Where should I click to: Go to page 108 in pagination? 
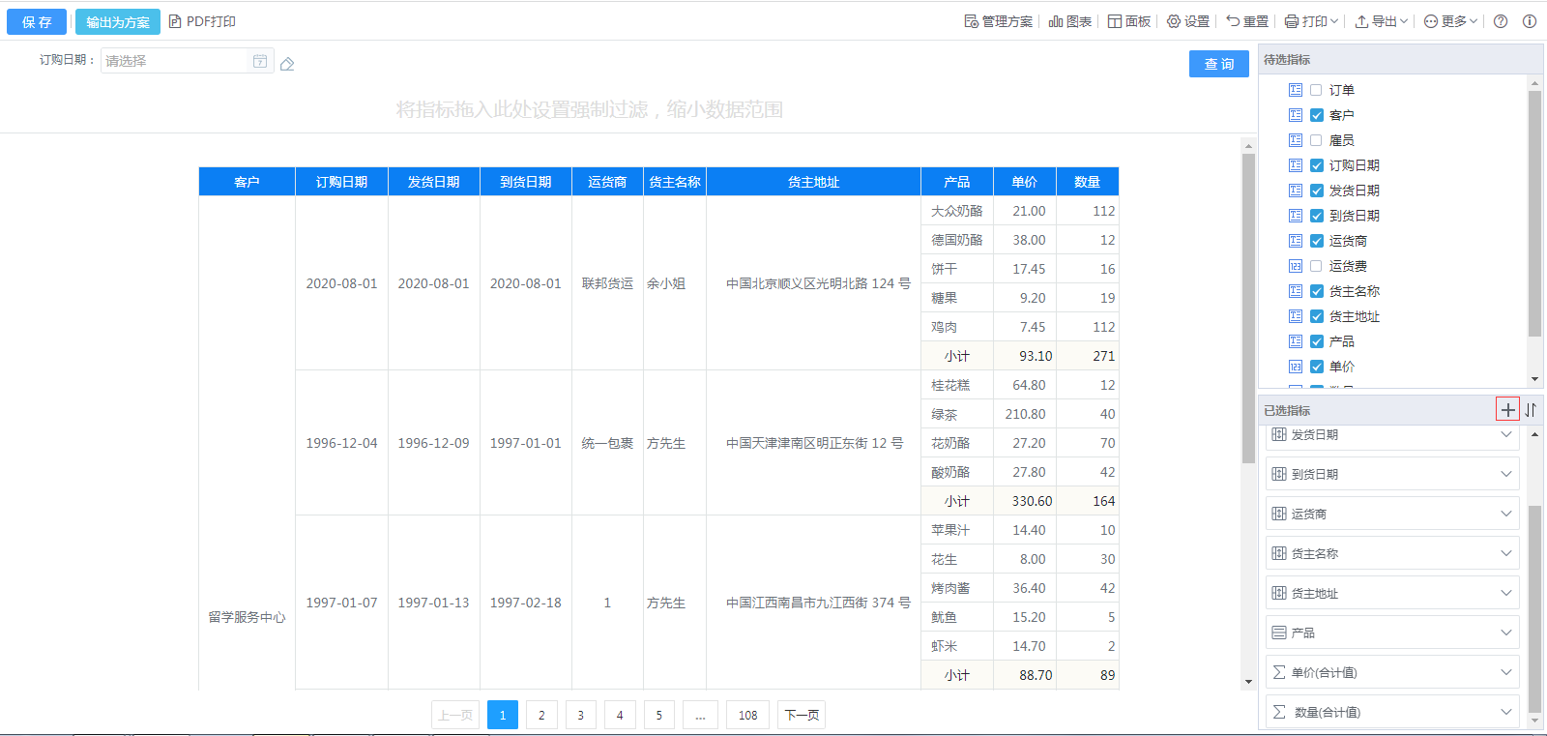pos(747,715)
